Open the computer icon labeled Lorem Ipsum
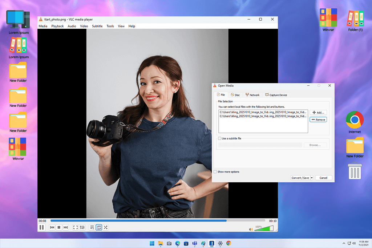Screen dimensions: 372x248 tap(19, 22)
